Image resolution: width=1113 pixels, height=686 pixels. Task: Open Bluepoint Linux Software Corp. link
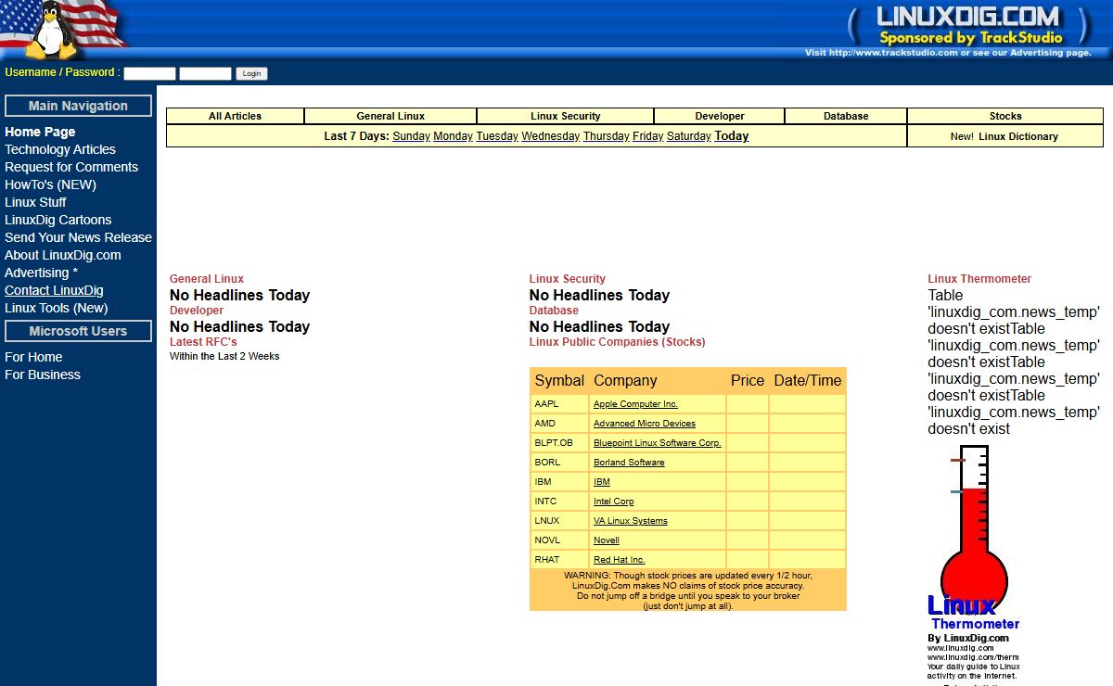click(658, 443)
